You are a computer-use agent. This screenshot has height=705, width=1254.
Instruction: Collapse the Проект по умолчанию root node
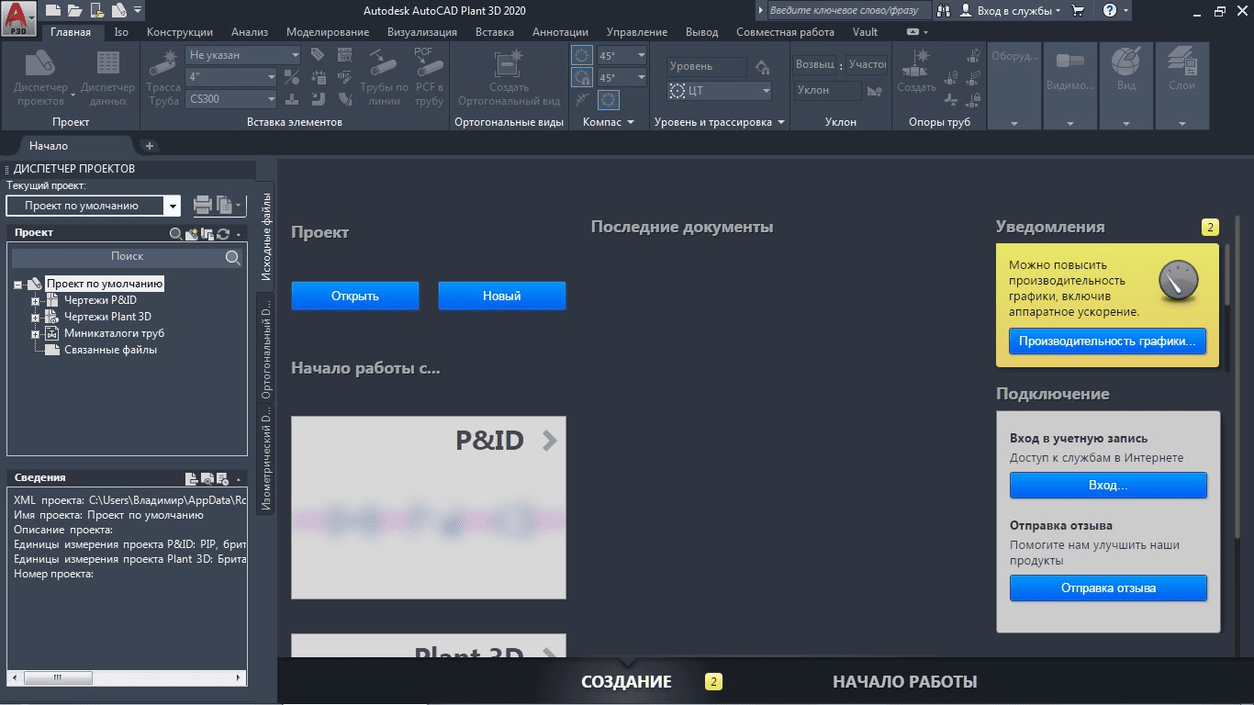click(18, 284)
